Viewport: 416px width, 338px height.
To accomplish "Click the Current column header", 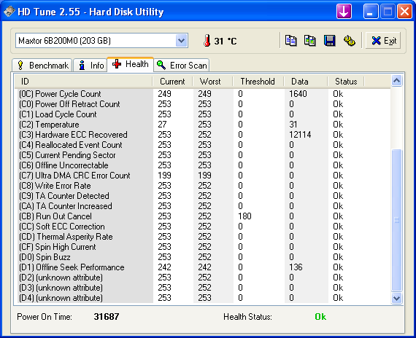I will [x=173, y=82].
